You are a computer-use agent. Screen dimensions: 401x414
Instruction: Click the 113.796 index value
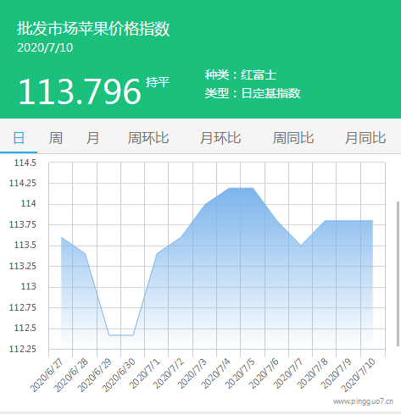[x=80, y=91]
